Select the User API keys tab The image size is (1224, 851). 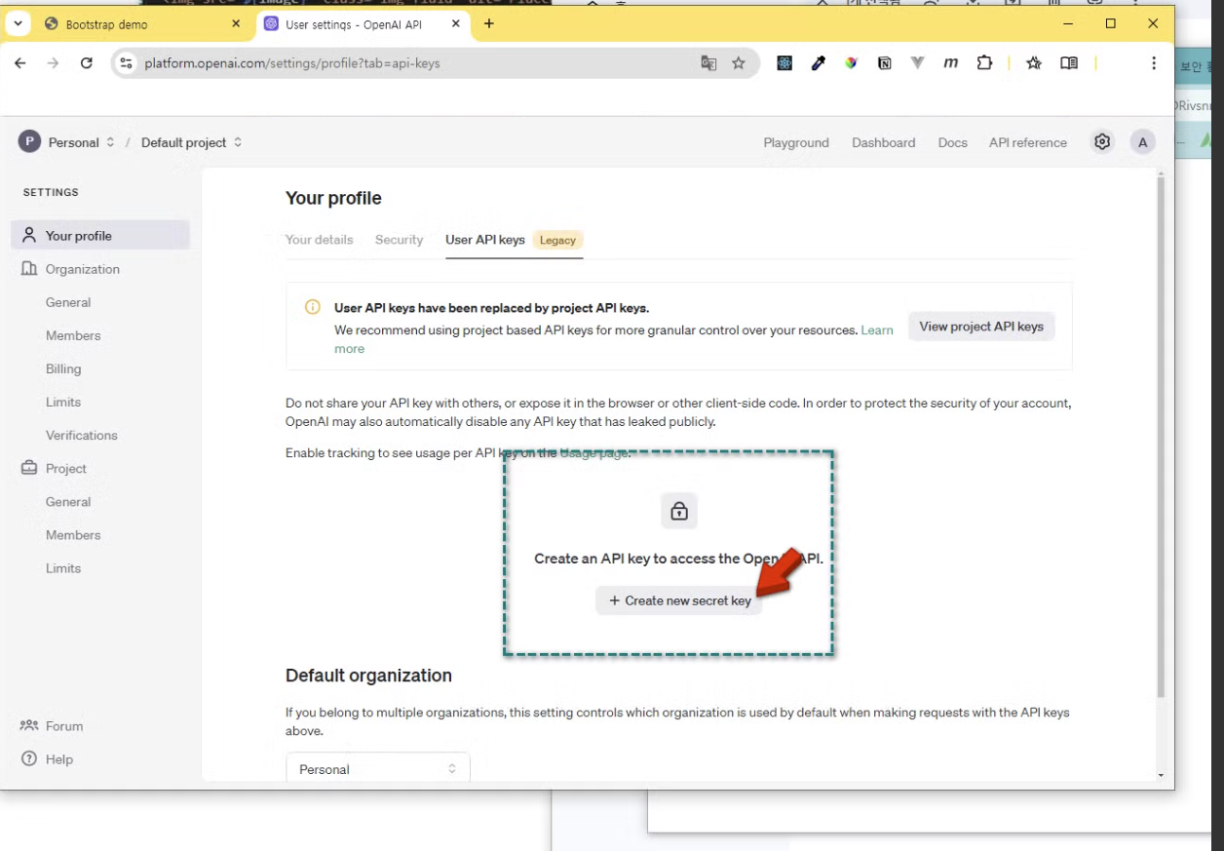click(x=485, y=240)
